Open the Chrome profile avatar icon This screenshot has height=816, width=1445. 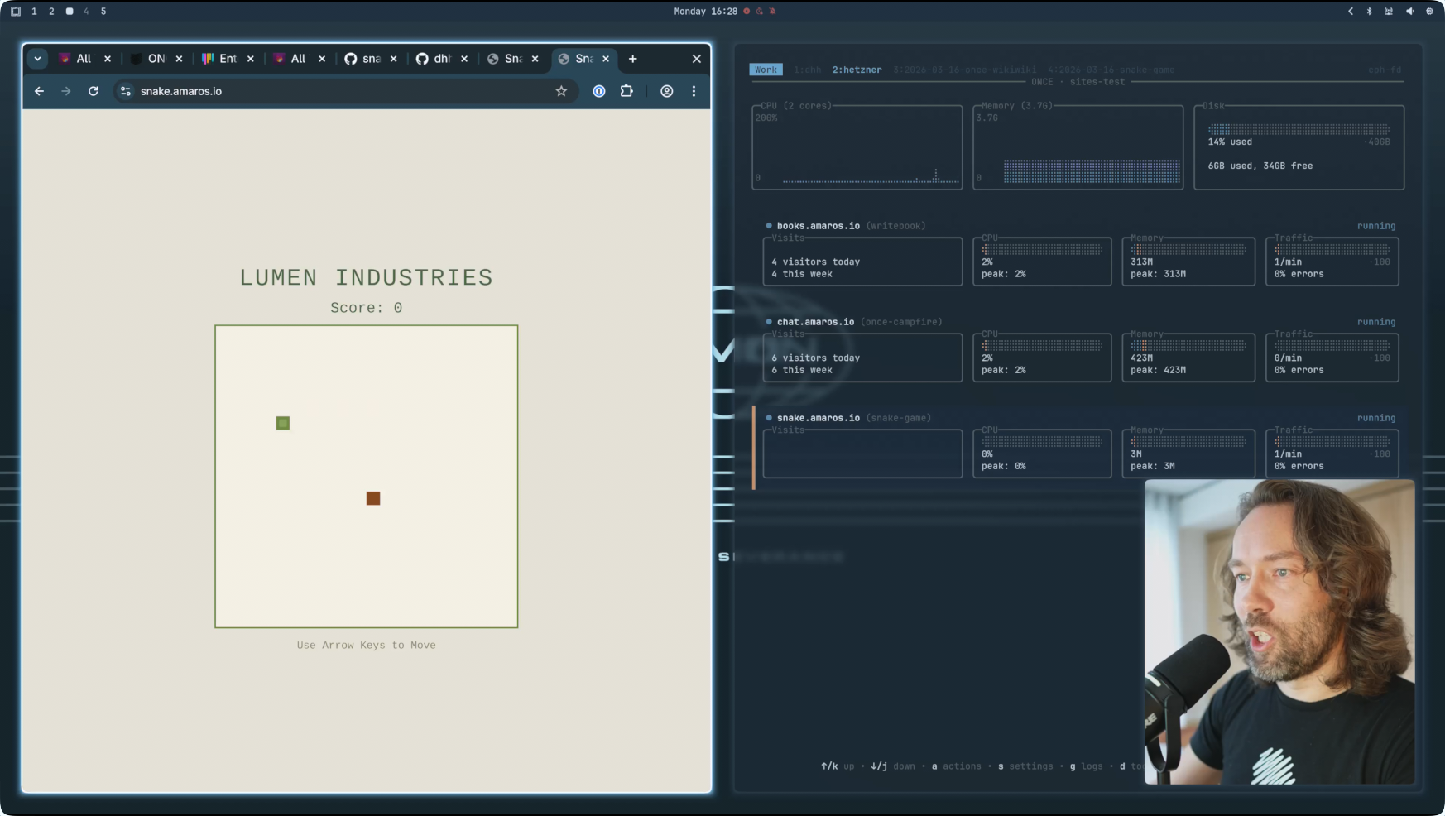(666, 91)
